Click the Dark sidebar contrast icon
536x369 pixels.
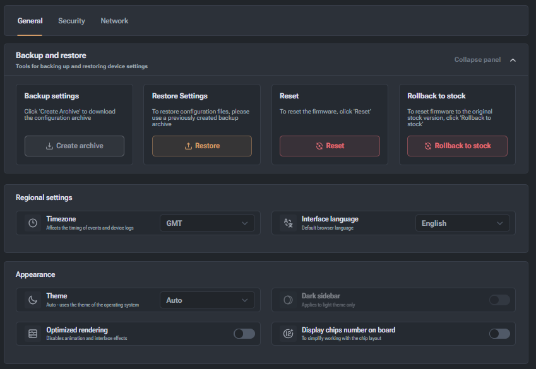click(288, 300)
